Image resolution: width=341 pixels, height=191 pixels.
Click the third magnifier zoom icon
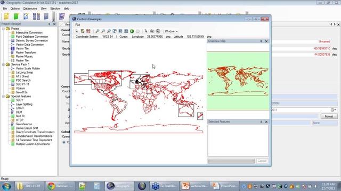click(109, 31)
